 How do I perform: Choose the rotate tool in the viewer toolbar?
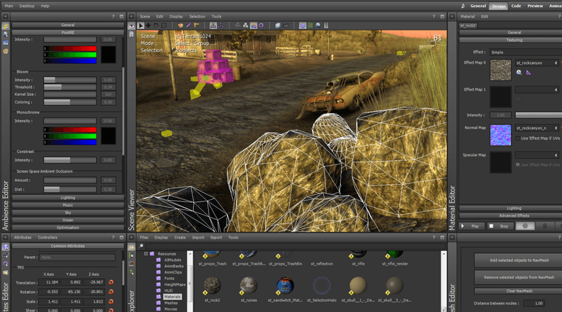156,25
